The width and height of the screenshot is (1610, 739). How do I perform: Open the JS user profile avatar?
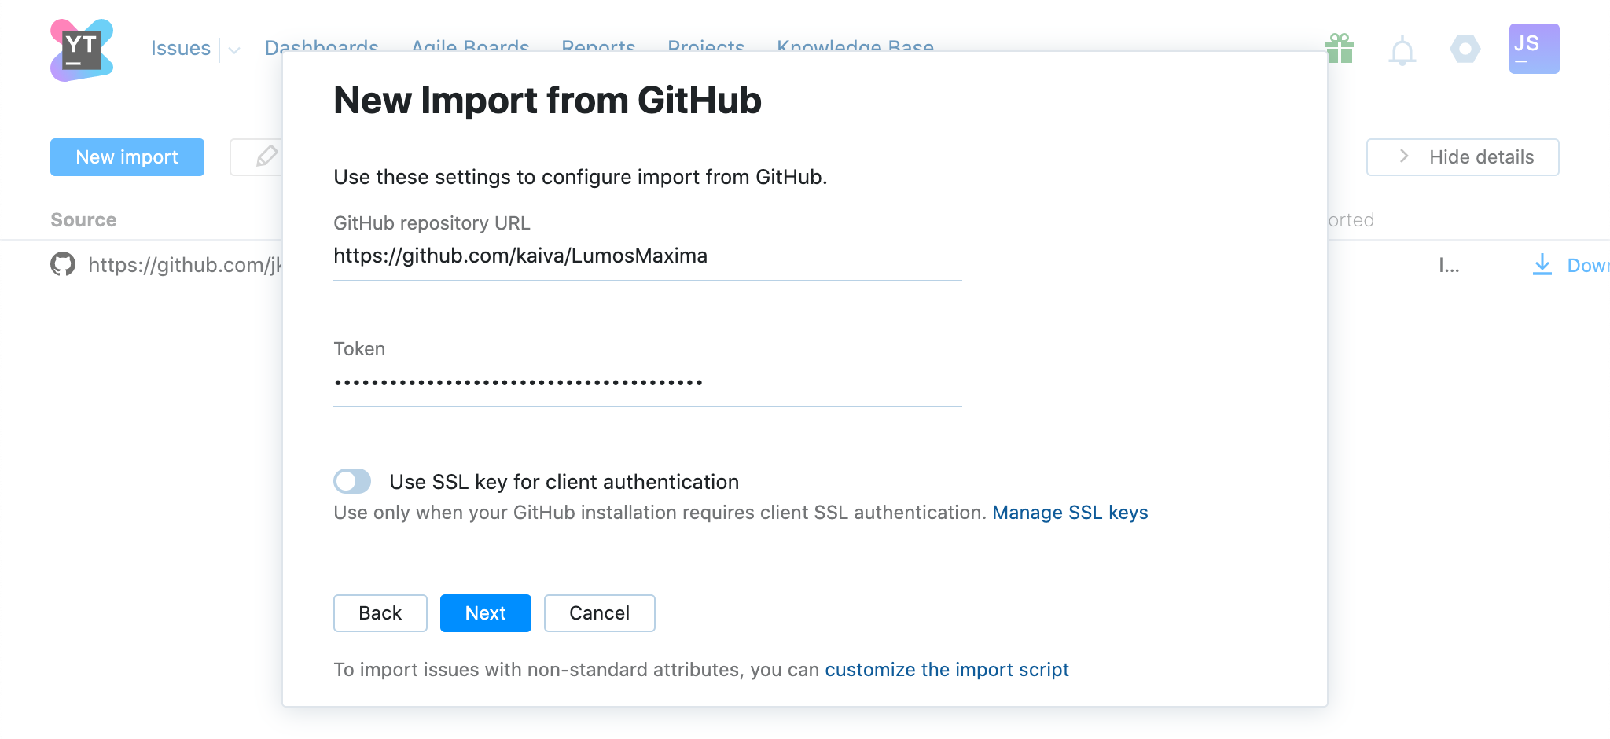click(1534, 49)
